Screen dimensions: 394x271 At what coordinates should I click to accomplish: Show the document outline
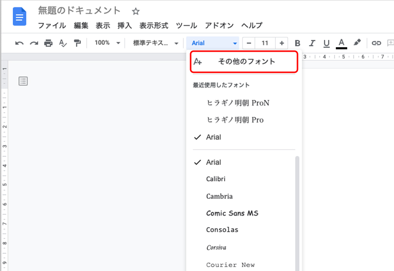click(x=23, y=81)
